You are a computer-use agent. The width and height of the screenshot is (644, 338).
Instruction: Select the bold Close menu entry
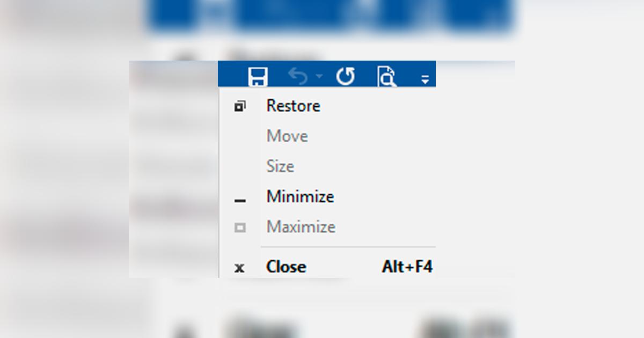point(286,267)
